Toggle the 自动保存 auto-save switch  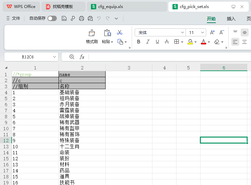(x=52, y=19)
